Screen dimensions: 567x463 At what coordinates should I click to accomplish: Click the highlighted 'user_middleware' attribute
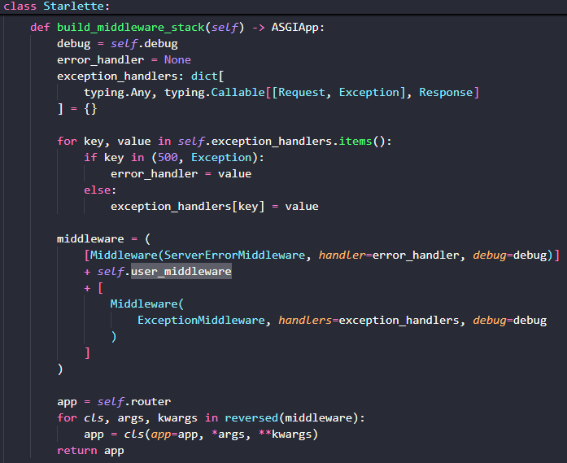coord(181,271)
